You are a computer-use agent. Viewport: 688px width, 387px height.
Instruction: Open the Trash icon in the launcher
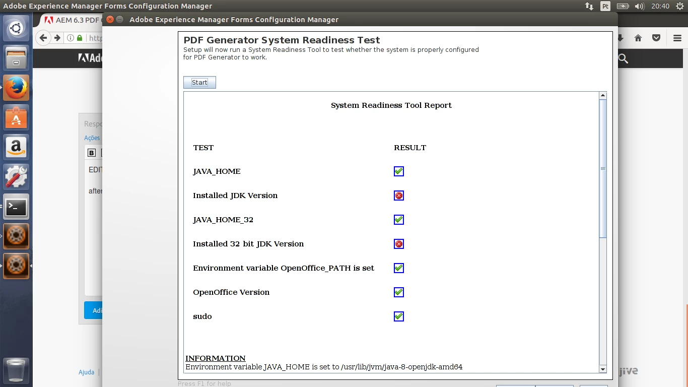point(16,370)
